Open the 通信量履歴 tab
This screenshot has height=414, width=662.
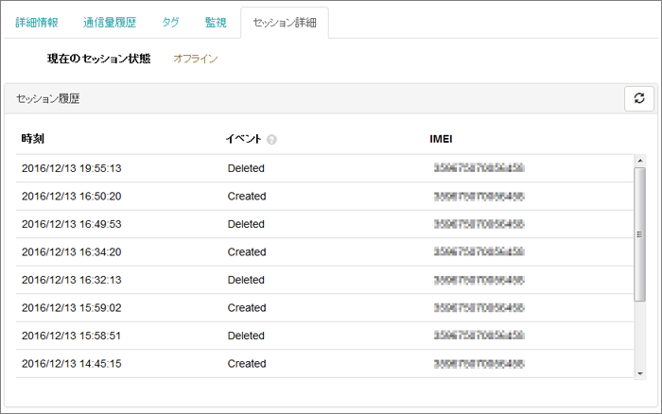[x=110, y=23]
